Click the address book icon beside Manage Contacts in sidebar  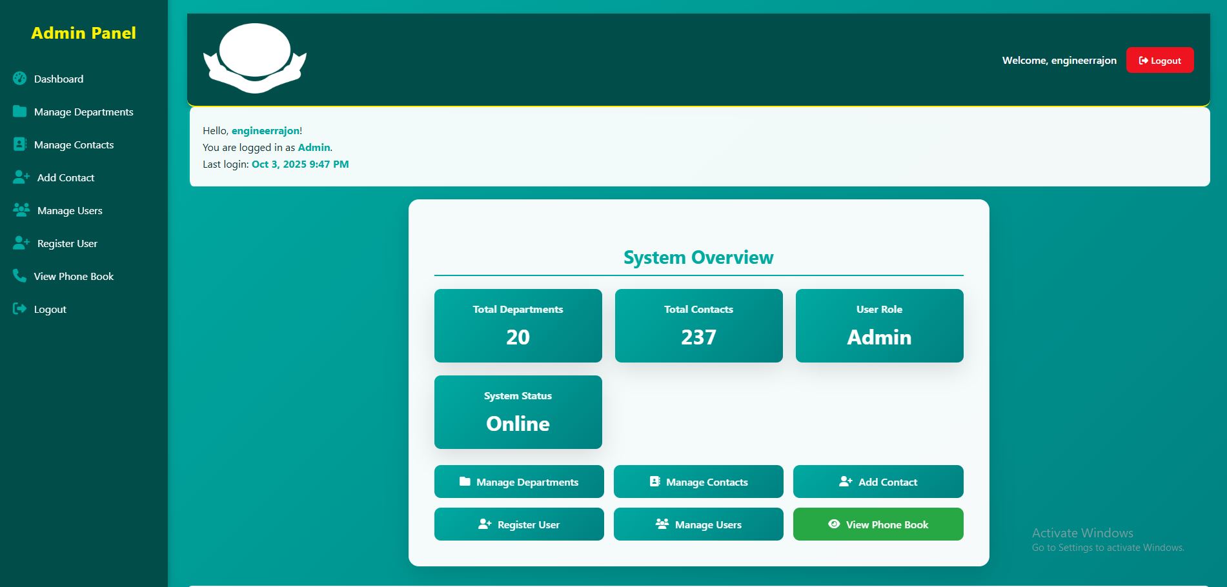(x=19, y=144)
